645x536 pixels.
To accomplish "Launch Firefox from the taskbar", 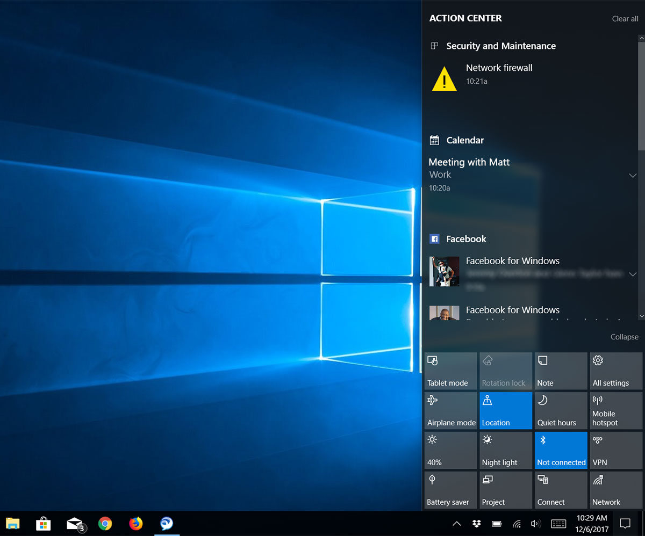I will point(136,524).
